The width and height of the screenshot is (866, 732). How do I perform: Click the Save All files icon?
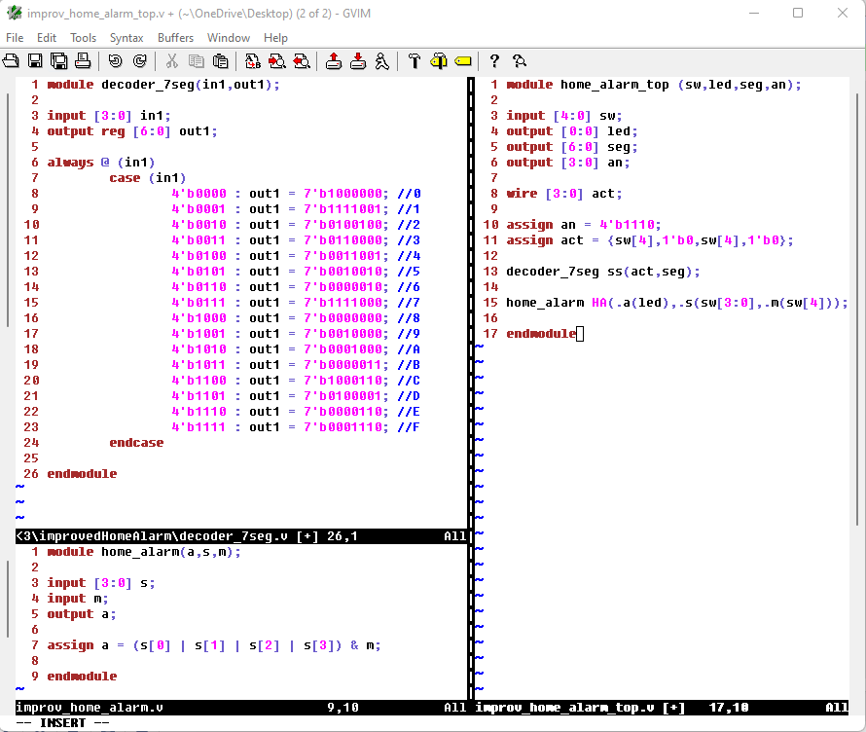(58, 61)
